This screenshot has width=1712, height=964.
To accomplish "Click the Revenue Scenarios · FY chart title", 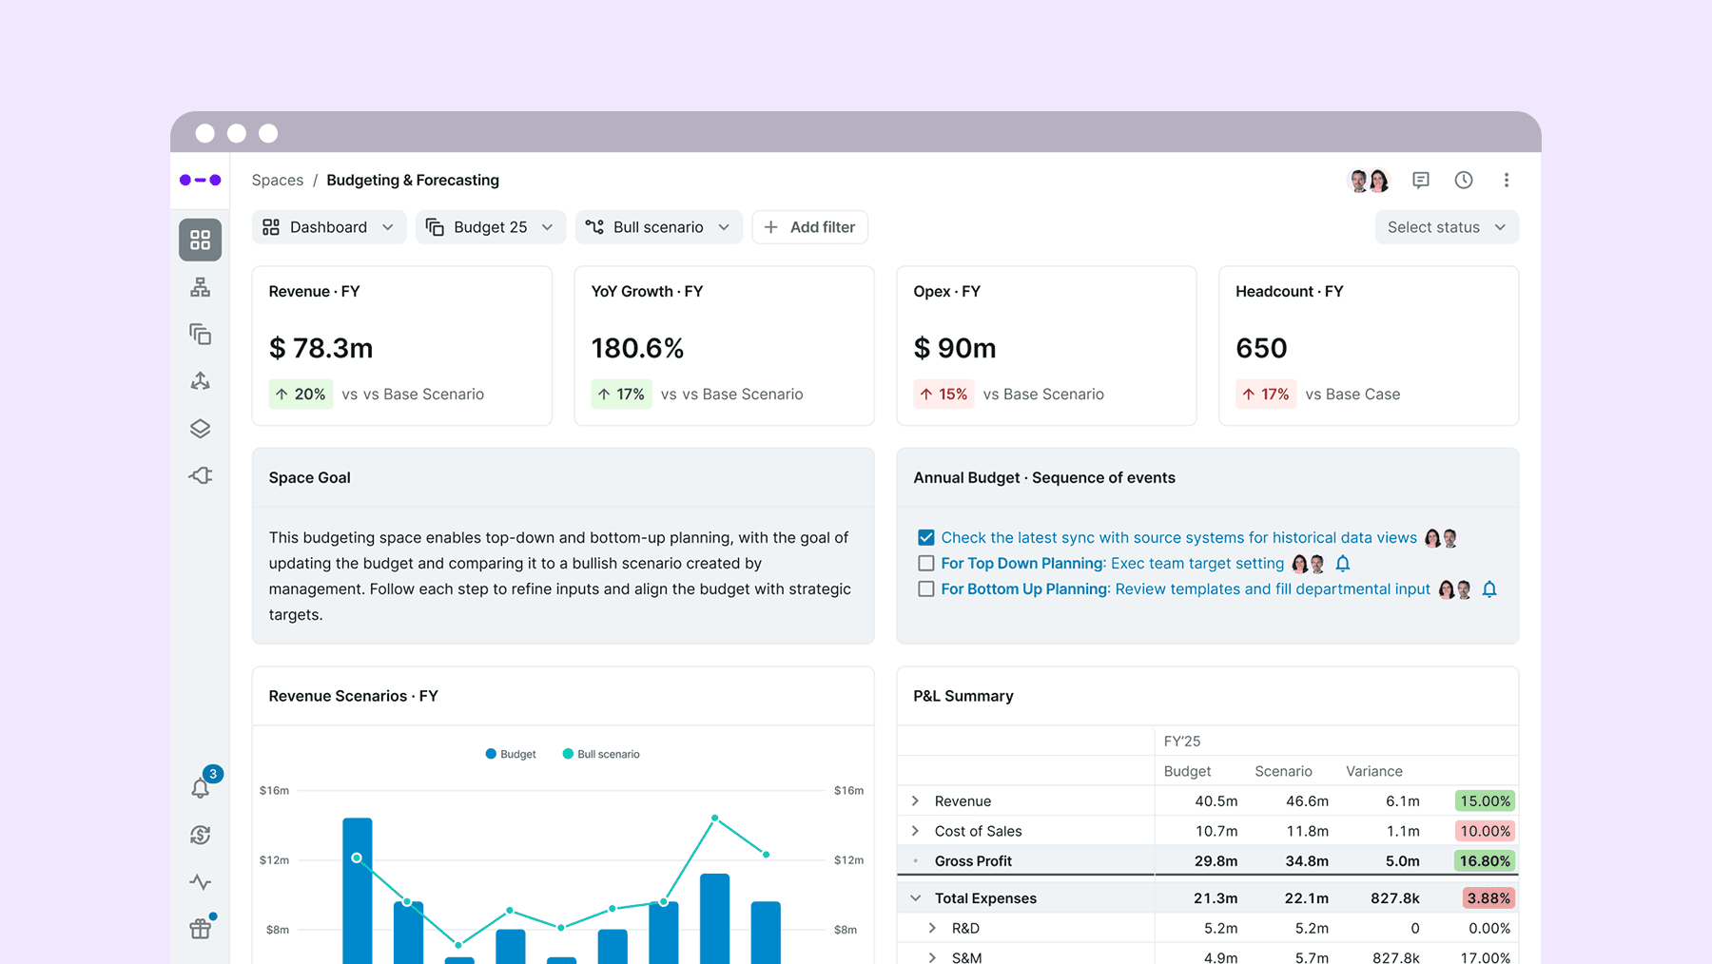I will pyautogui.click(x=353, y=696).
